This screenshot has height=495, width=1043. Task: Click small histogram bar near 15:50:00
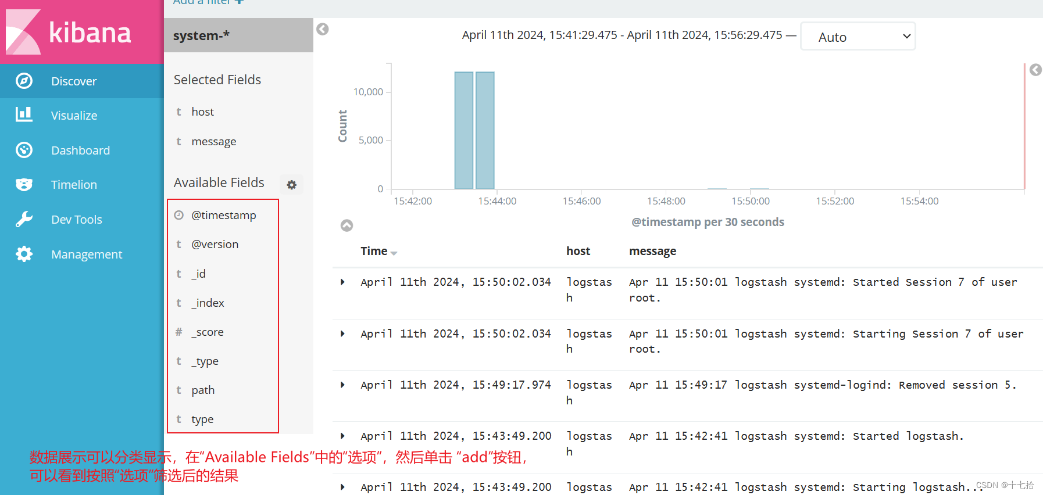[x=759, y=188]
